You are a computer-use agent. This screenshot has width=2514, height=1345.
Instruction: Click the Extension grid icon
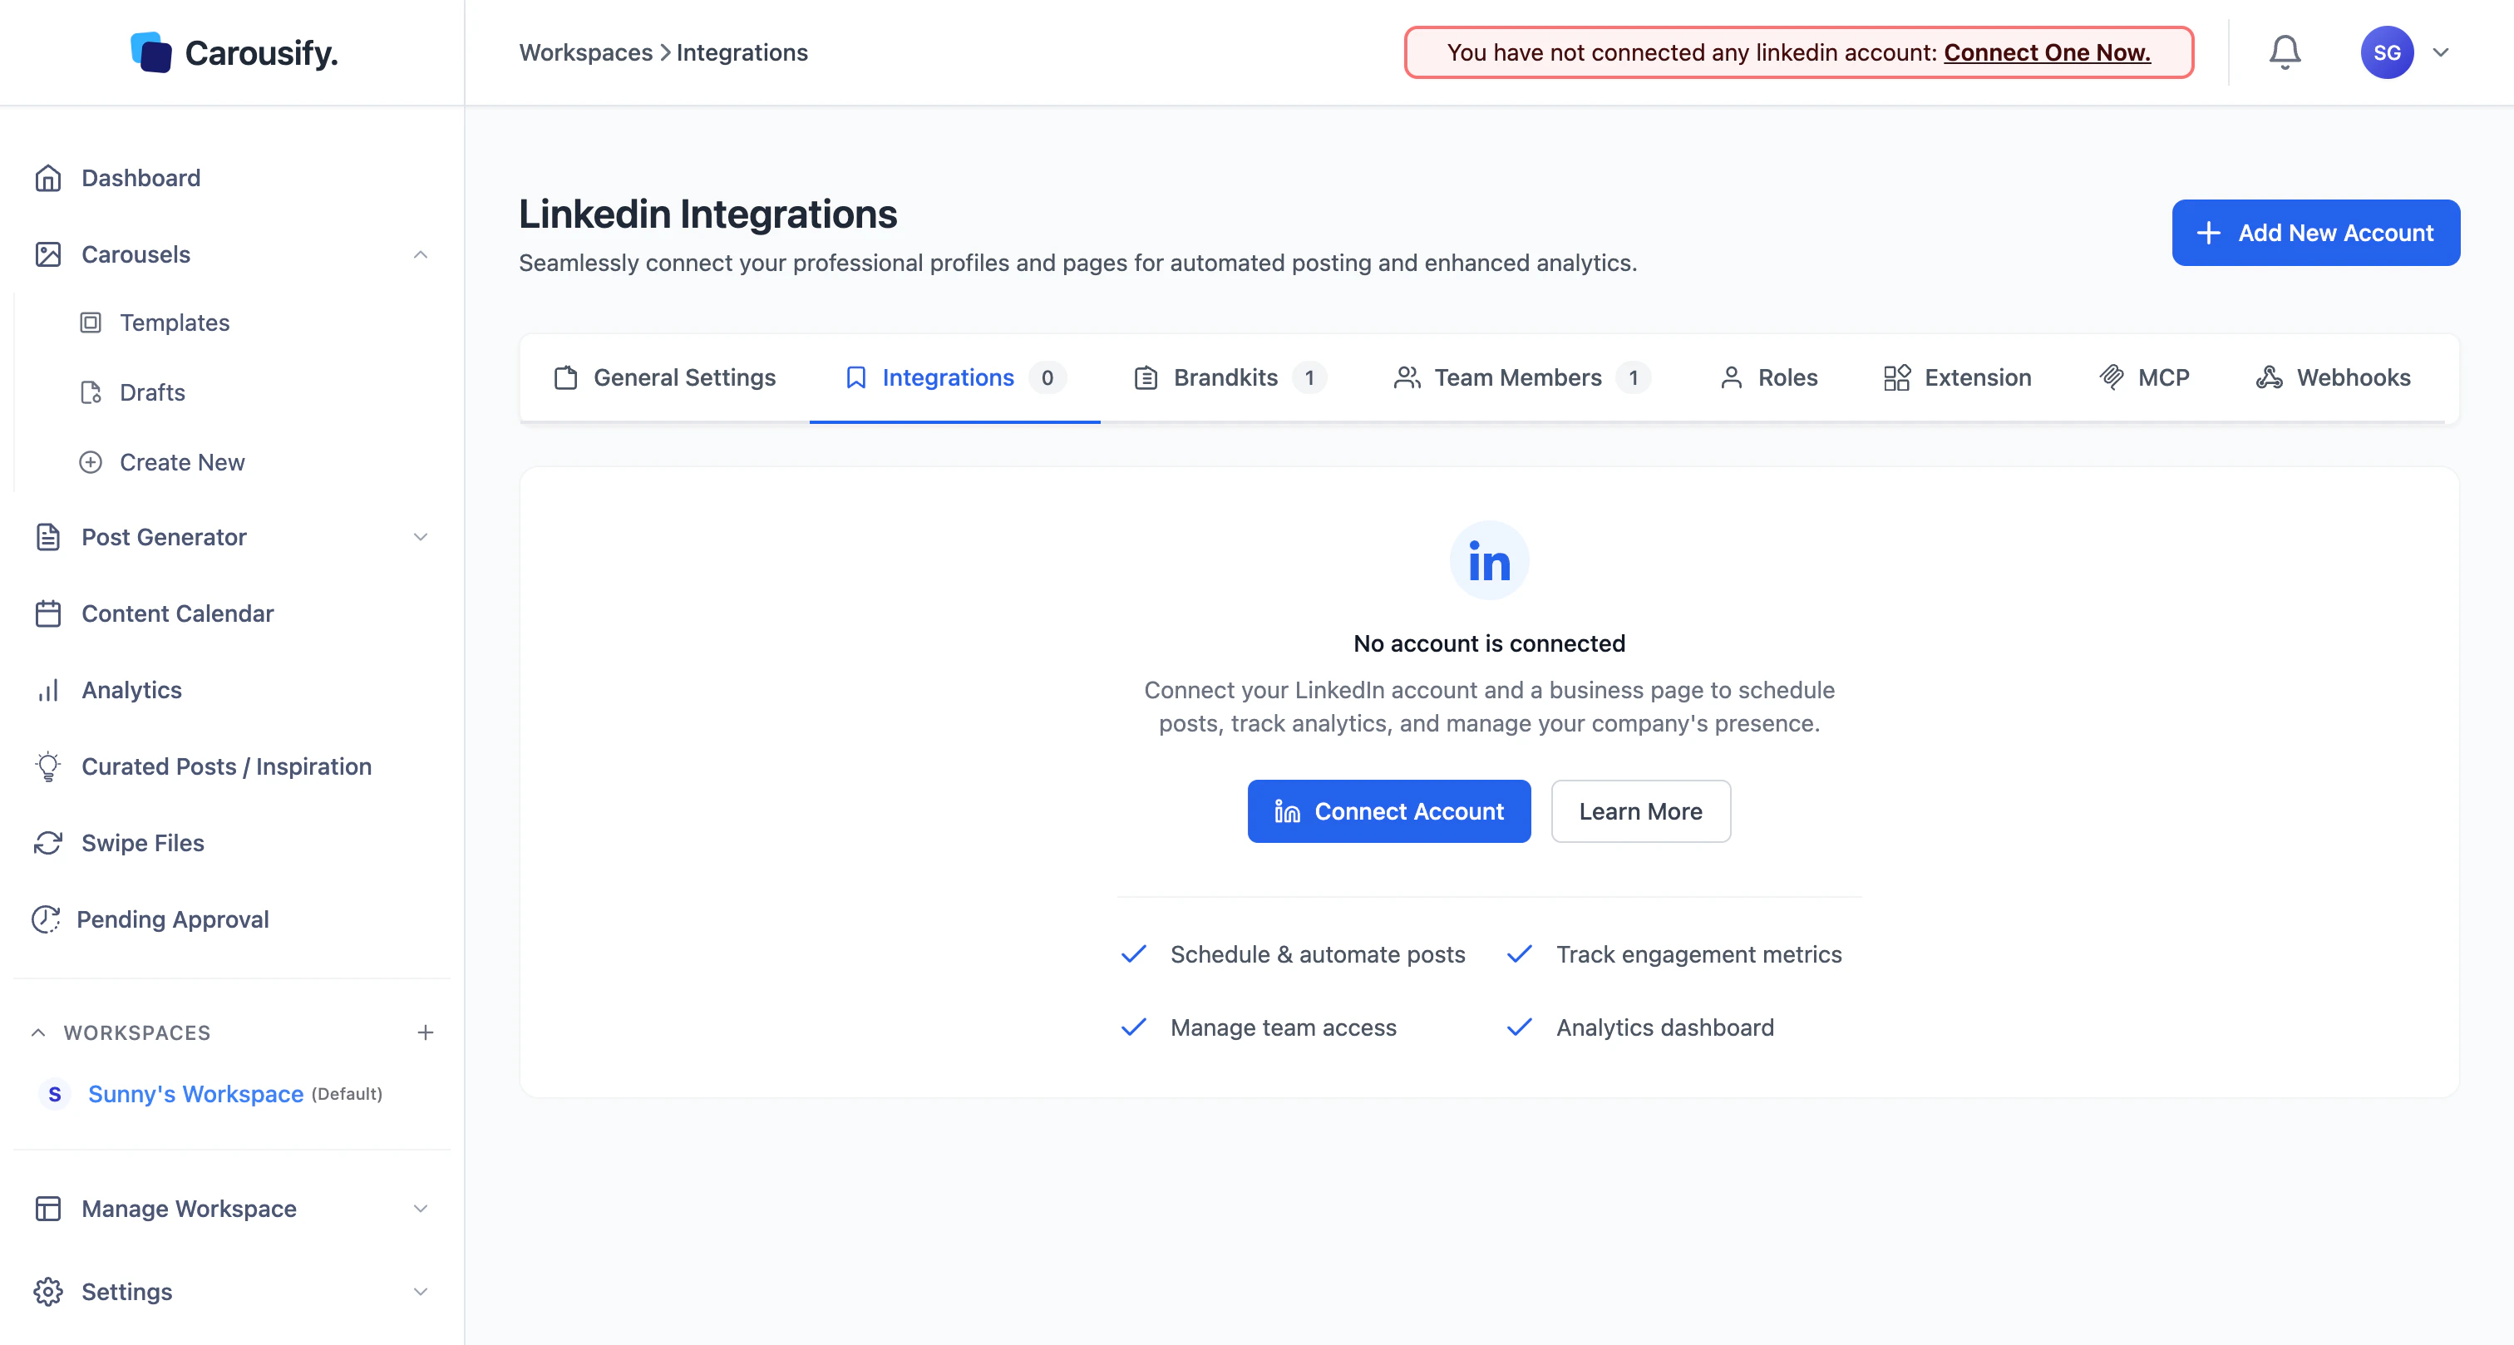coord(1897,377)
